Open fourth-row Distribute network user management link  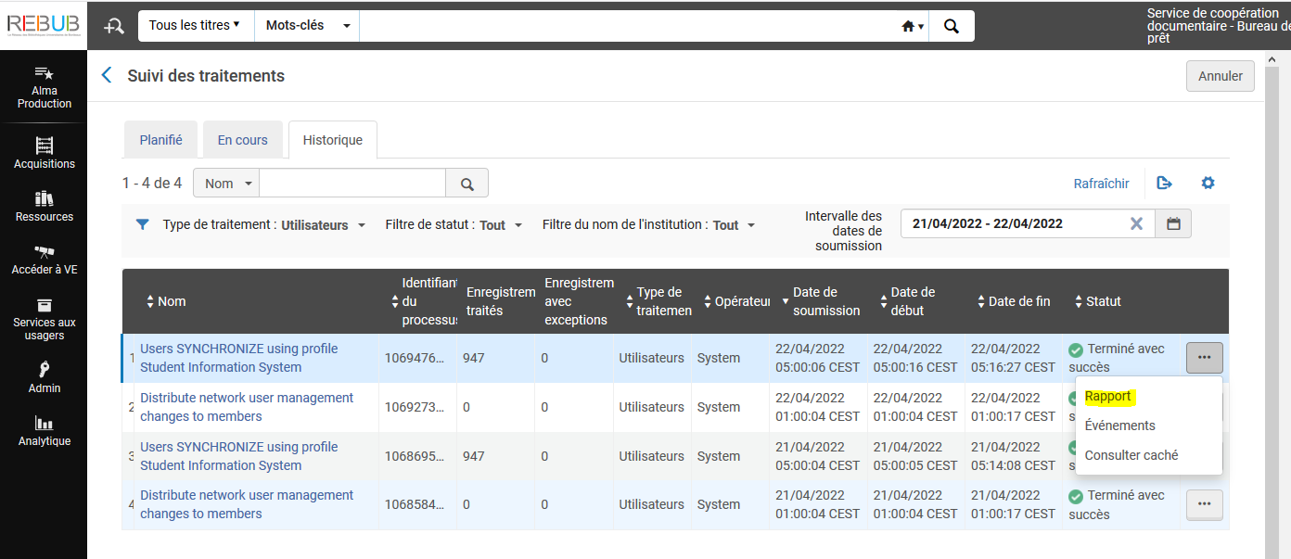click(x=247, y=504)
